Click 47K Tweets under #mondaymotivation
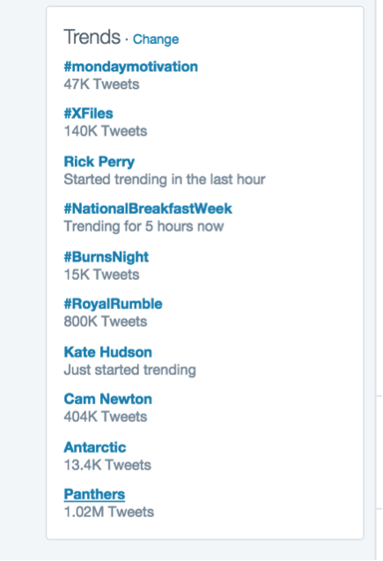The height and width of the screenshot is (561, 383). (x=101, y=85)
